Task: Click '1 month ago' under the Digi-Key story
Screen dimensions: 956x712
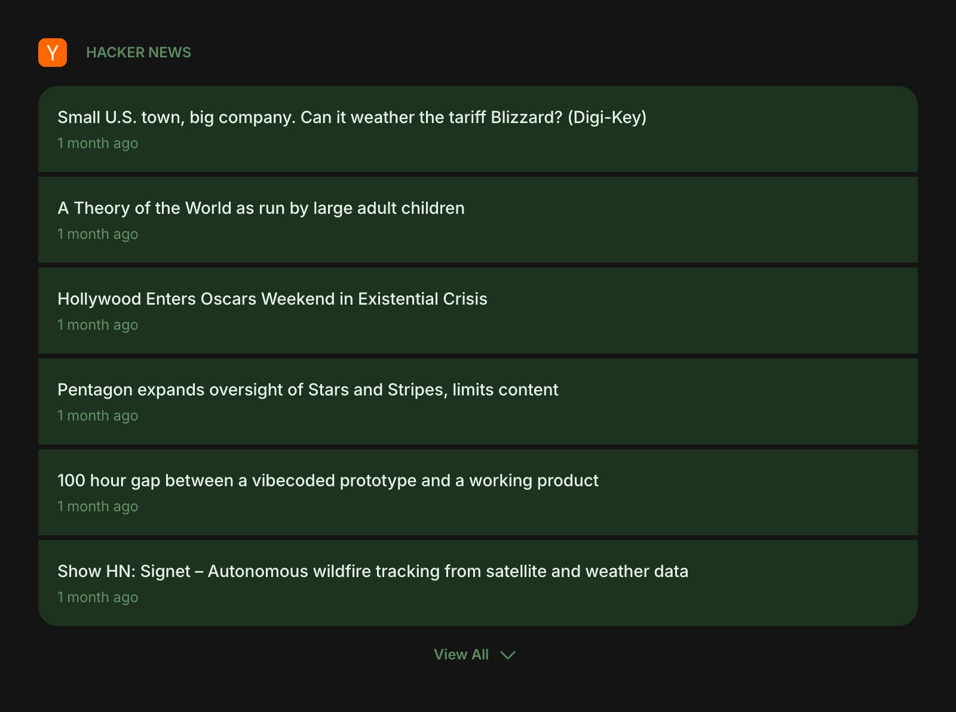Action: (x=97, y=143)
